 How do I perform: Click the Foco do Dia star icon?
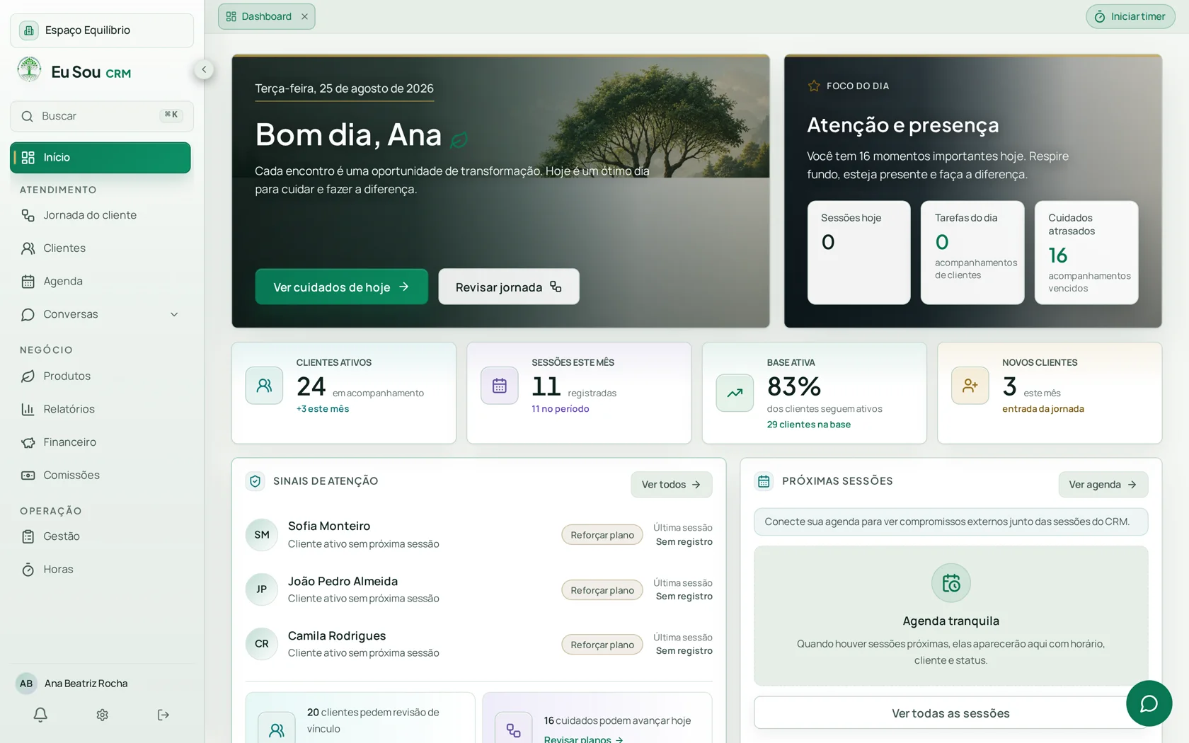[x=814, y=86]
